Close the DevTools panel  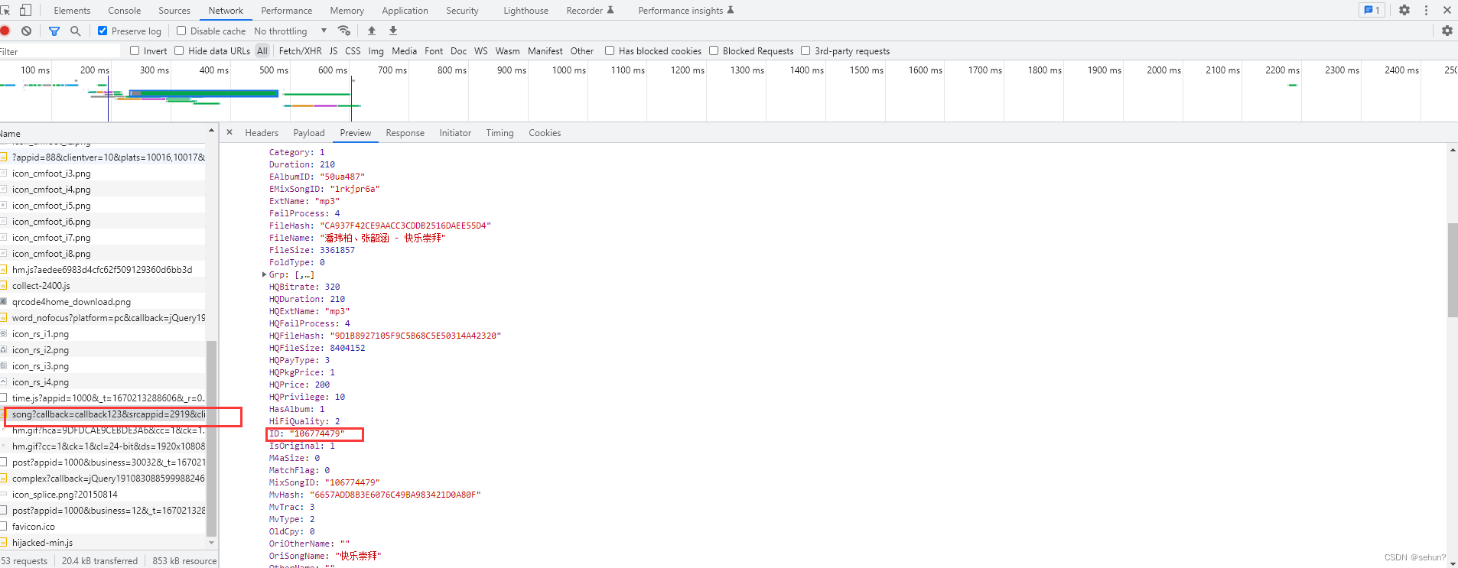pyautogui.click(x=1447, y=10)
